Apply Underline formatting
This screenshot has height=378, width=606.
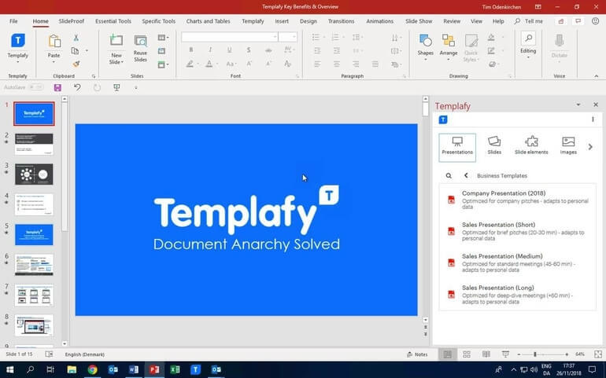[x=229, y=50]
